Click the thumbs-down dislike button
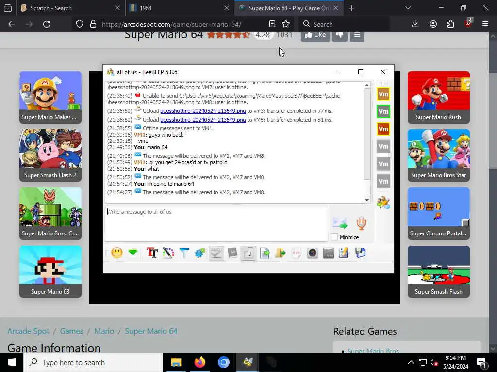The image size is (497, 372). (x=340, y=35)
